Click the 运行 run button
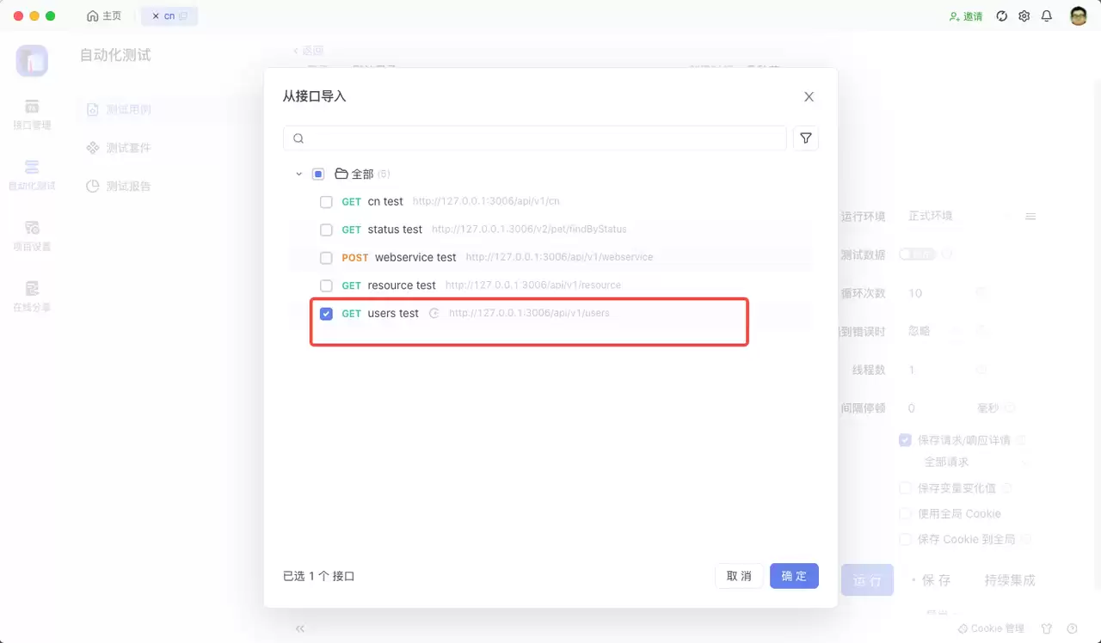Screen dimensions: 1101x643 click(867, 580)
